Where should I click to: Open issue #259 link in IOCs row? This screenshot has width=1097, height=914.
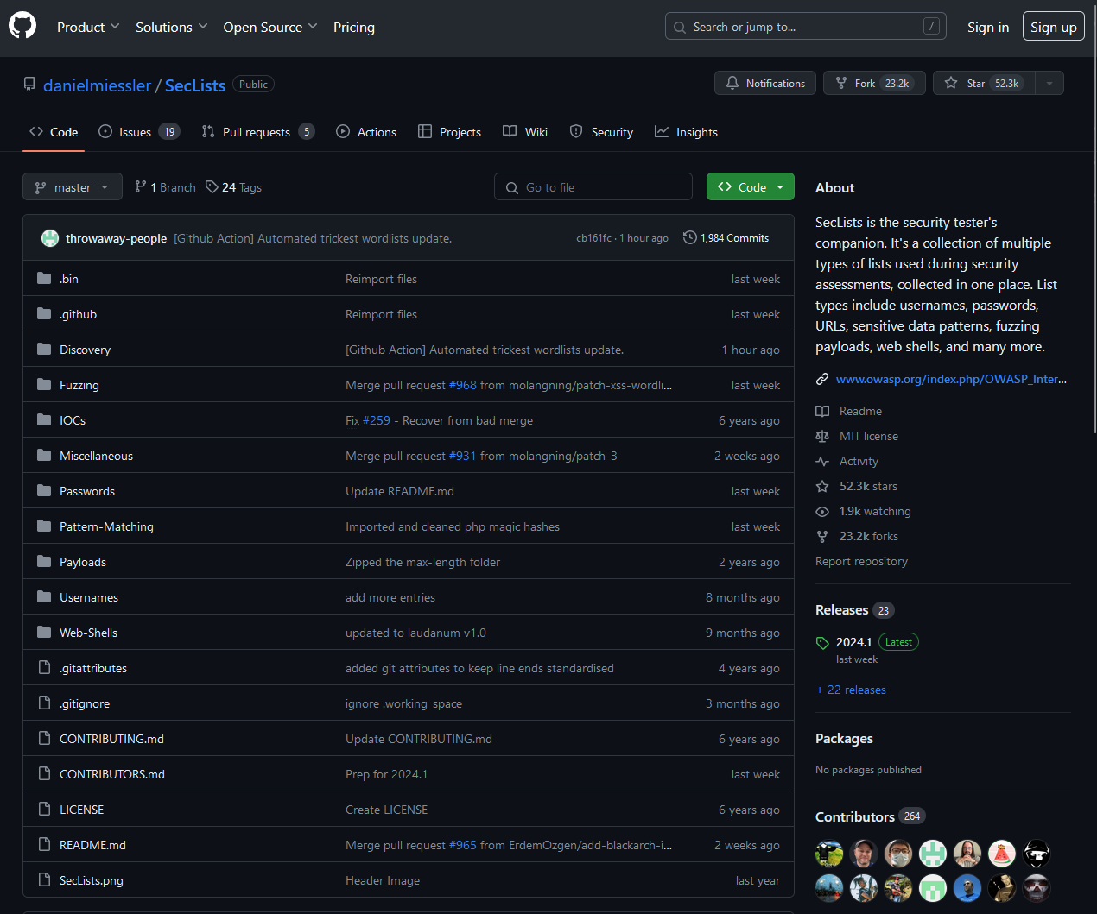(x=377, y=420)
